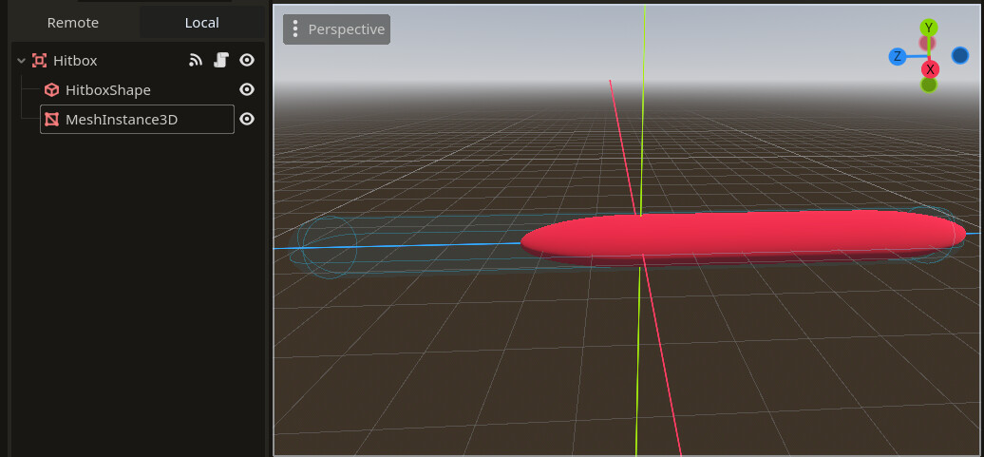This screenshot has height=457, width=984.
Task: Align view to negative Z axis circle
Action: pyautogui.click(x=960, y=55)
